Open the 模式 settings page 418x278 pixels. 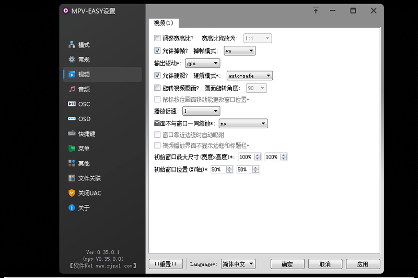tap(102, 45)
